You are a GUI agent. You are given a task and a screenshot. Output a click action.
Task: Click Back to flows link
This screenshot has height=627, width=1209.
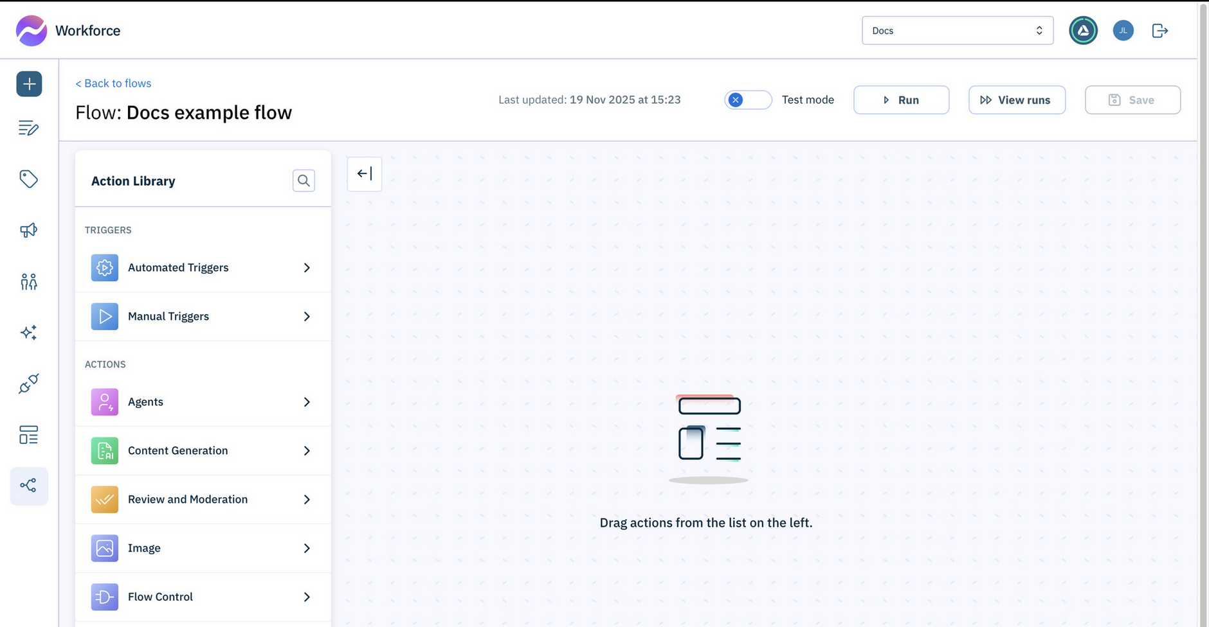[113, 83]
